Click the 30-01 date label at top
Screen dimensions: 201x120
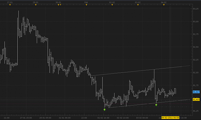tap(58, 3)
